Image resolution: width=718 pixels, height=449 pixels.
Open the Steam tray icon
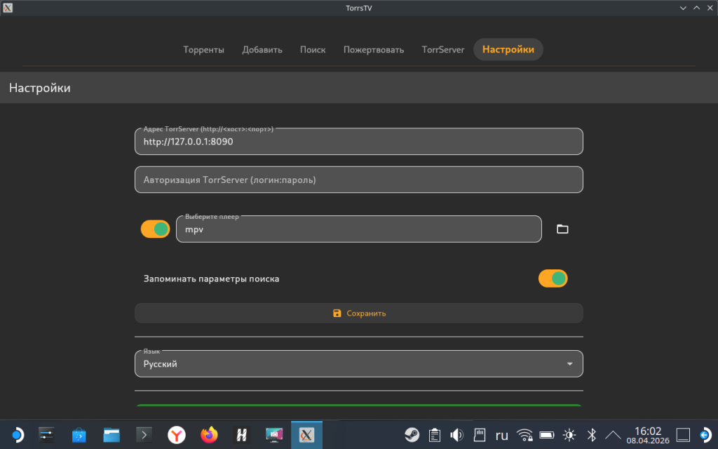pyautogui.click(x=412, y=435)
